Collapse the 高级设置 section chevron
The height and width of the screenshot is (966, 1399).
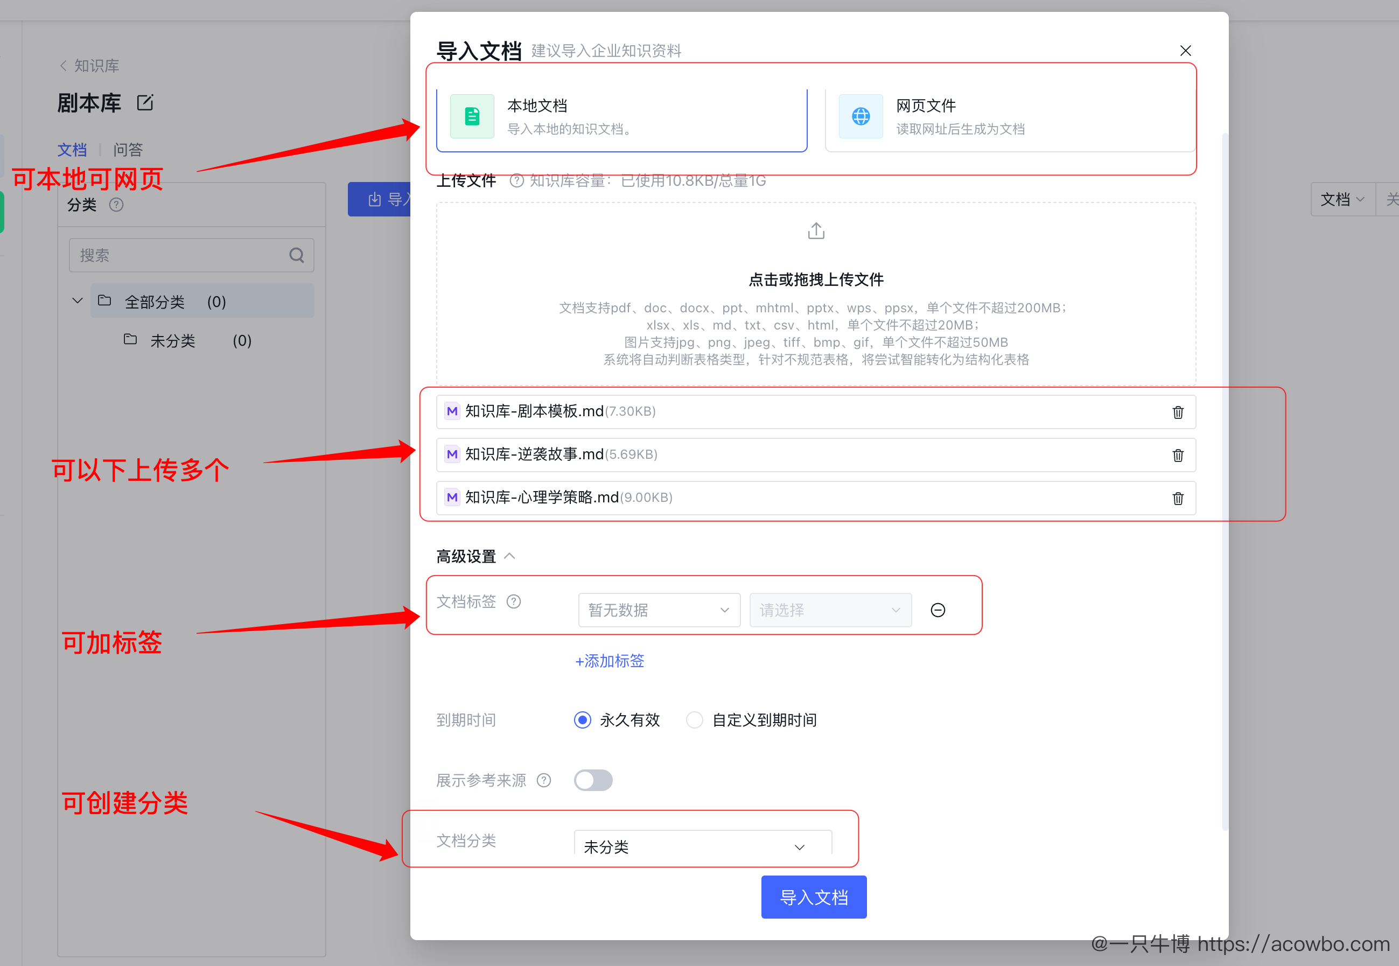(x=510, y=556)
